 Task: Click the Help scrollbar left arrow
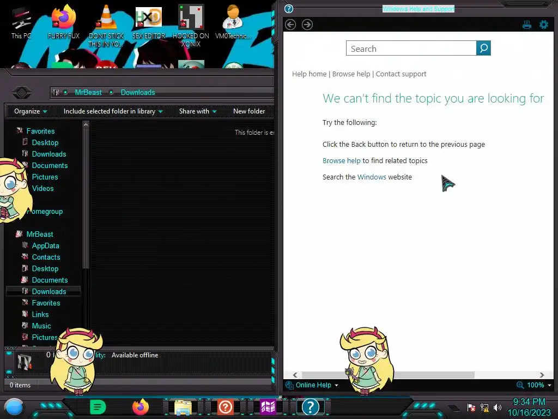click(x=295, y=375)
